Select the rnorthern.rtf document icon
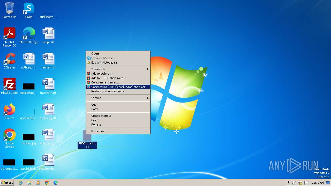Screen dimensions: 331x186 coord(48,86)
